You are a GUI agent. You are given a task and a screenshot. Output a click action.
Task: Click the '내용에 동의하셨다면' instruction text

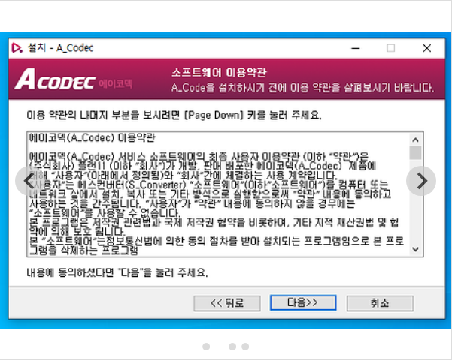pos(117,272)
